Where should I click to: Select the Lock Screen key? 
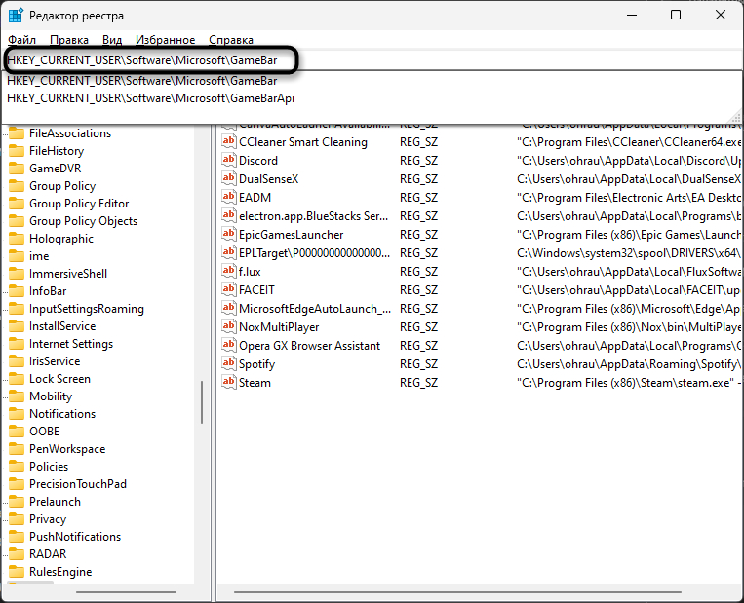coord(59,379)
